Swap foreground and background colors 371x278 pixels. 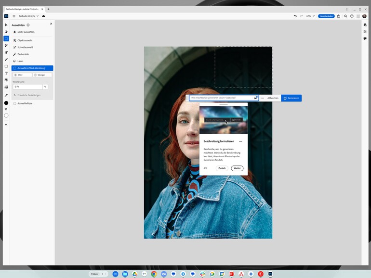[x=6, y=109]
